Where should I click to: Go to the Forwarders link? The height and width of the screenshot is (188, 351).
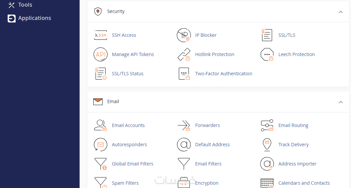point(207,125)
